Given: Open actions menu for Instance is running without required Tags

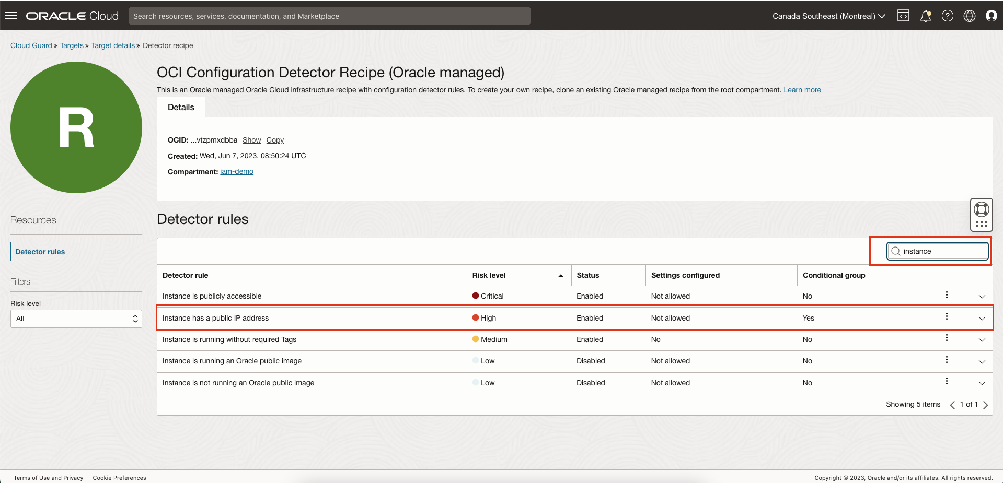Looking at the screenshot, I should tap(947, 338).
